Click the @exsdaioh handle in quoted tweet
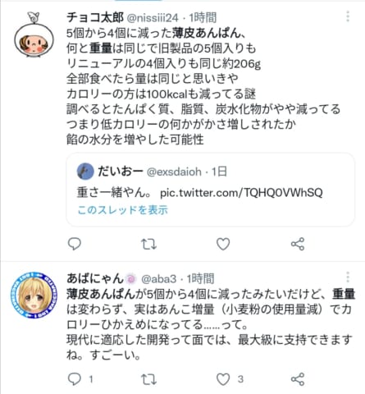Image resolution: width=365 pixels, height=394 pixels. (174, 172)
